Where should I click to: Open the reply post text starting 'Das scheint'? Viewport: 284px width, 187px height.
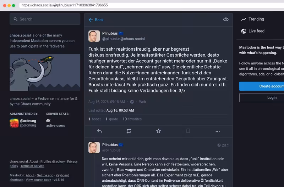(165, 172)
